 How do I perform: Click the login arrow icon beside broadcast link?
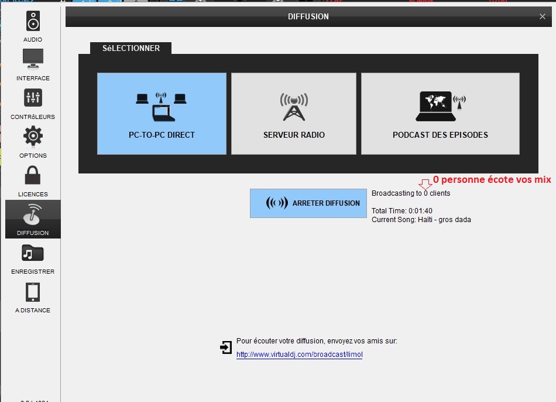click(x=226, y=348)
